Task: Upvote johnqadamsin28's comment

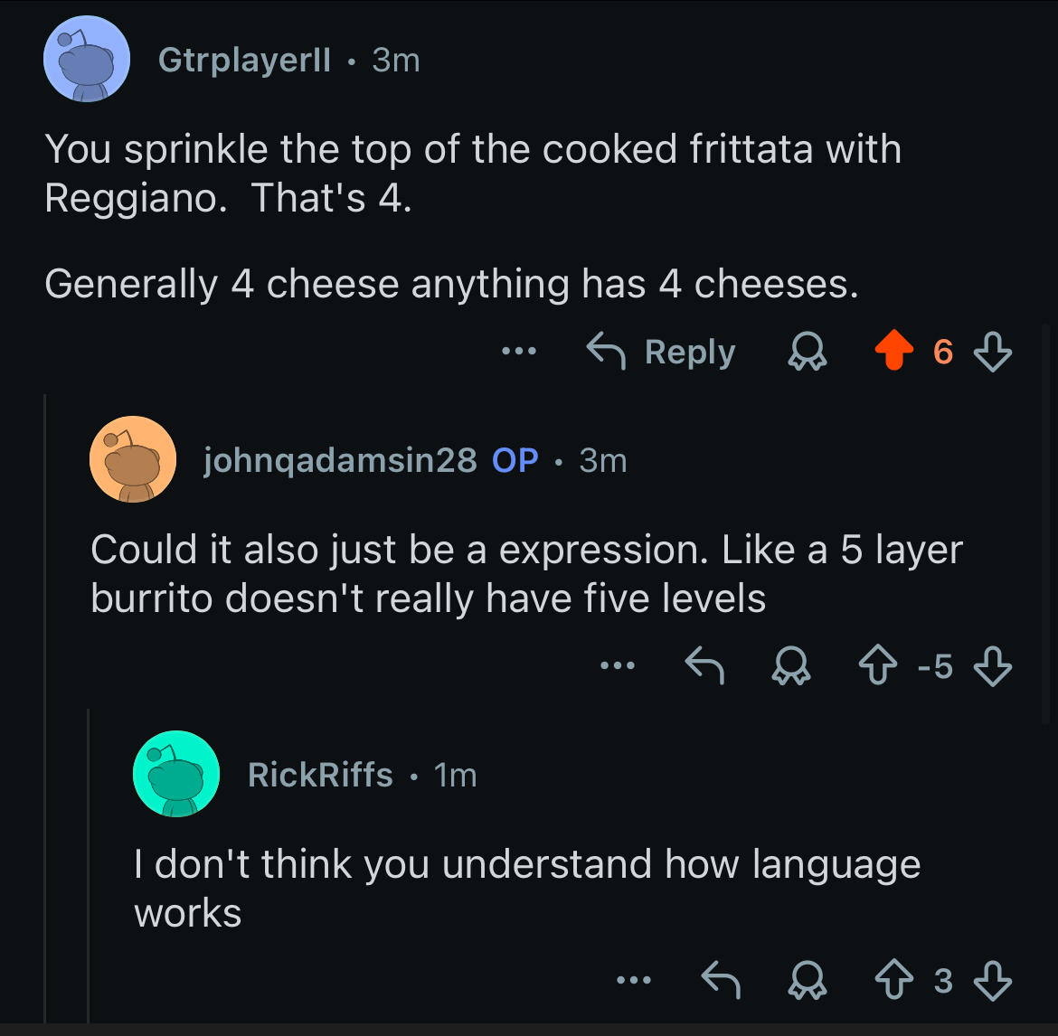Action: (877, 666)
